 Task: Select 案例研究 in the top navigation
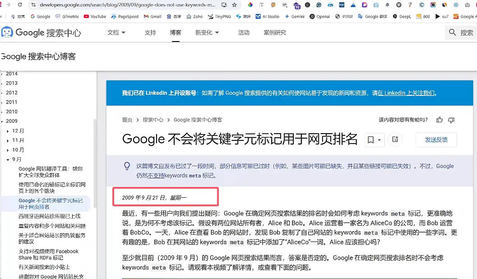274,33
